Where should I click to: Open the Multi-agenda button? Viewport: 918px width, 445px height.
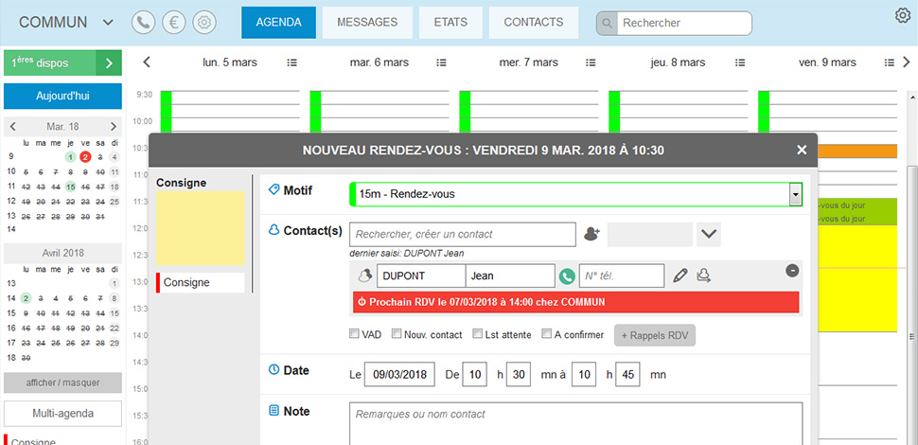click(x=62, y=414)
